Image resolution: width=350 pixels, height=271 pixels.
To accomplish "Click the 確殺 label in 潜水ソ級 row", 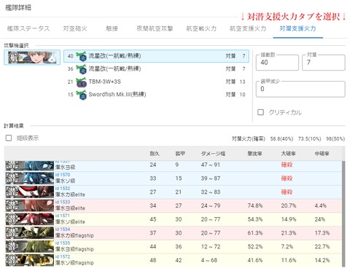I will click(287, 178).
